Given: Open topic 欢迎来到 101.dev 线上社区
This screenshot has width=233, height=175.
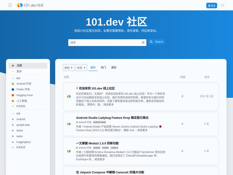Looking at the screenshot, I should pos(97,88).
